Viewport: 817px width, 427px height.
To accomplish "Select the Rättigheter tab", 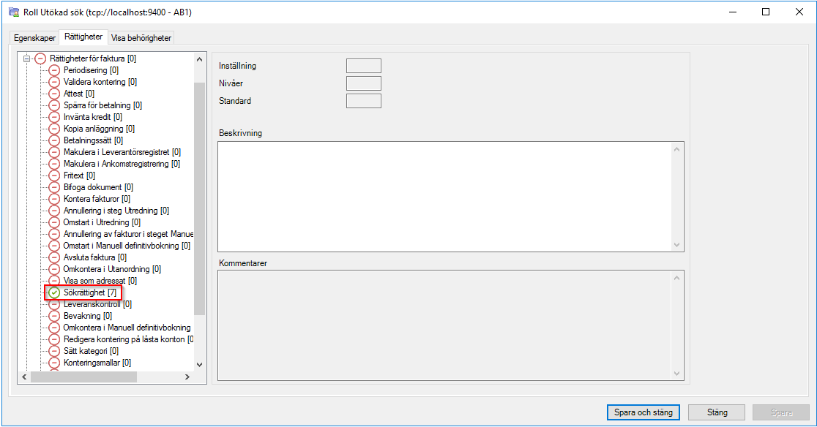I will tap(83, 37).
